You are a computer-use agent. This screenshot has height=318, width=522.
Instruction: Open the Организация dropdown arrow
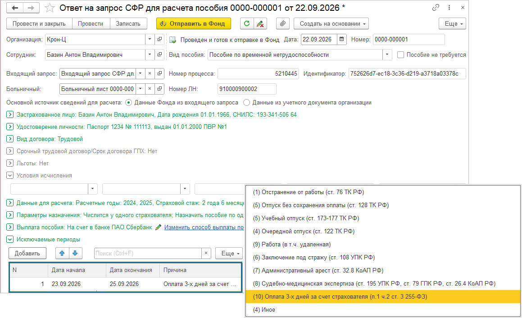coord(150,39)
